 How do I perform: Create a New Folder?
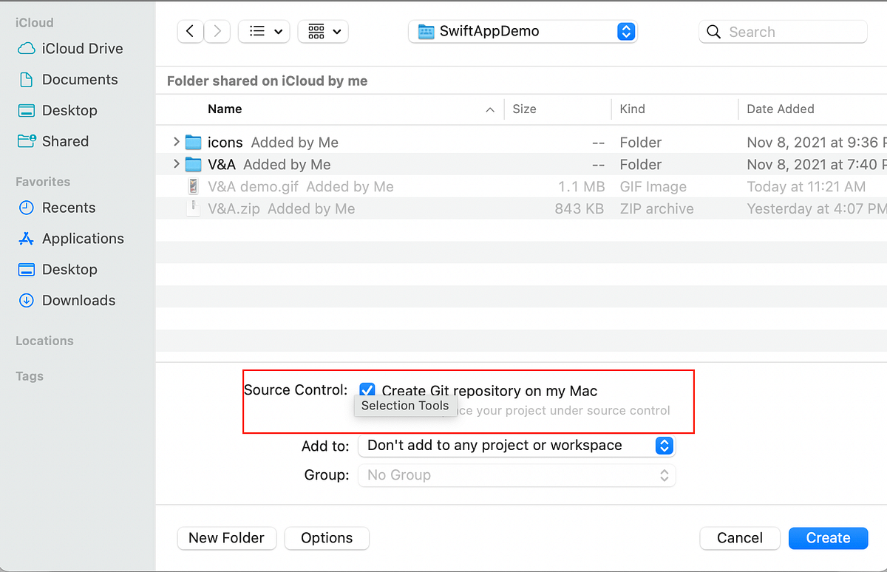point(226,538)
